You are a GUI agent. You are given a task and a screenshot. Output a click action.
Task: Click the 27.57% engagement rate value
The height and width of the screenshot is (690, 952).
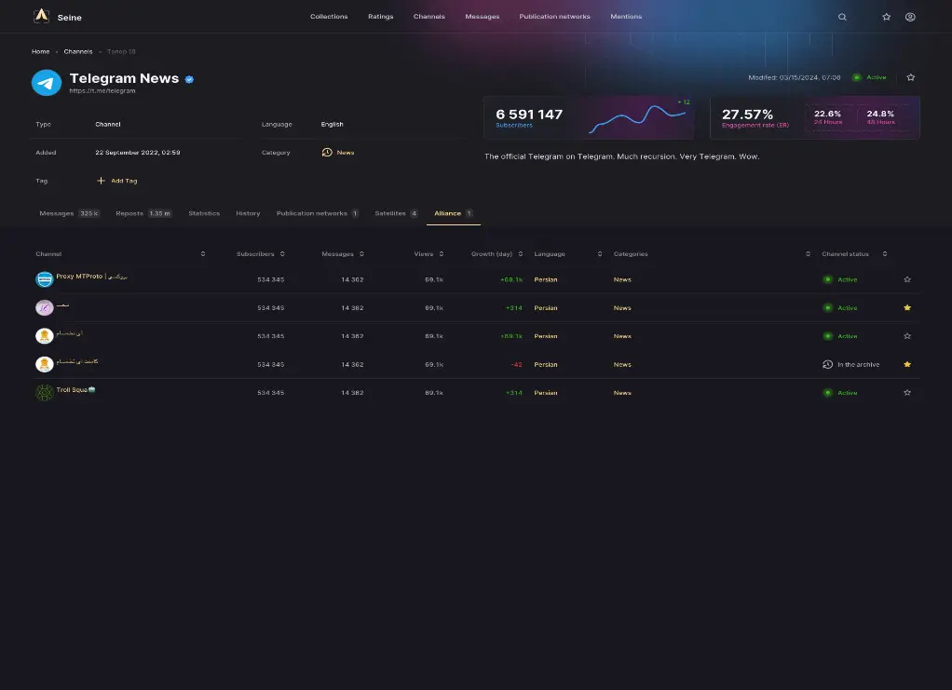click(747, 115)
